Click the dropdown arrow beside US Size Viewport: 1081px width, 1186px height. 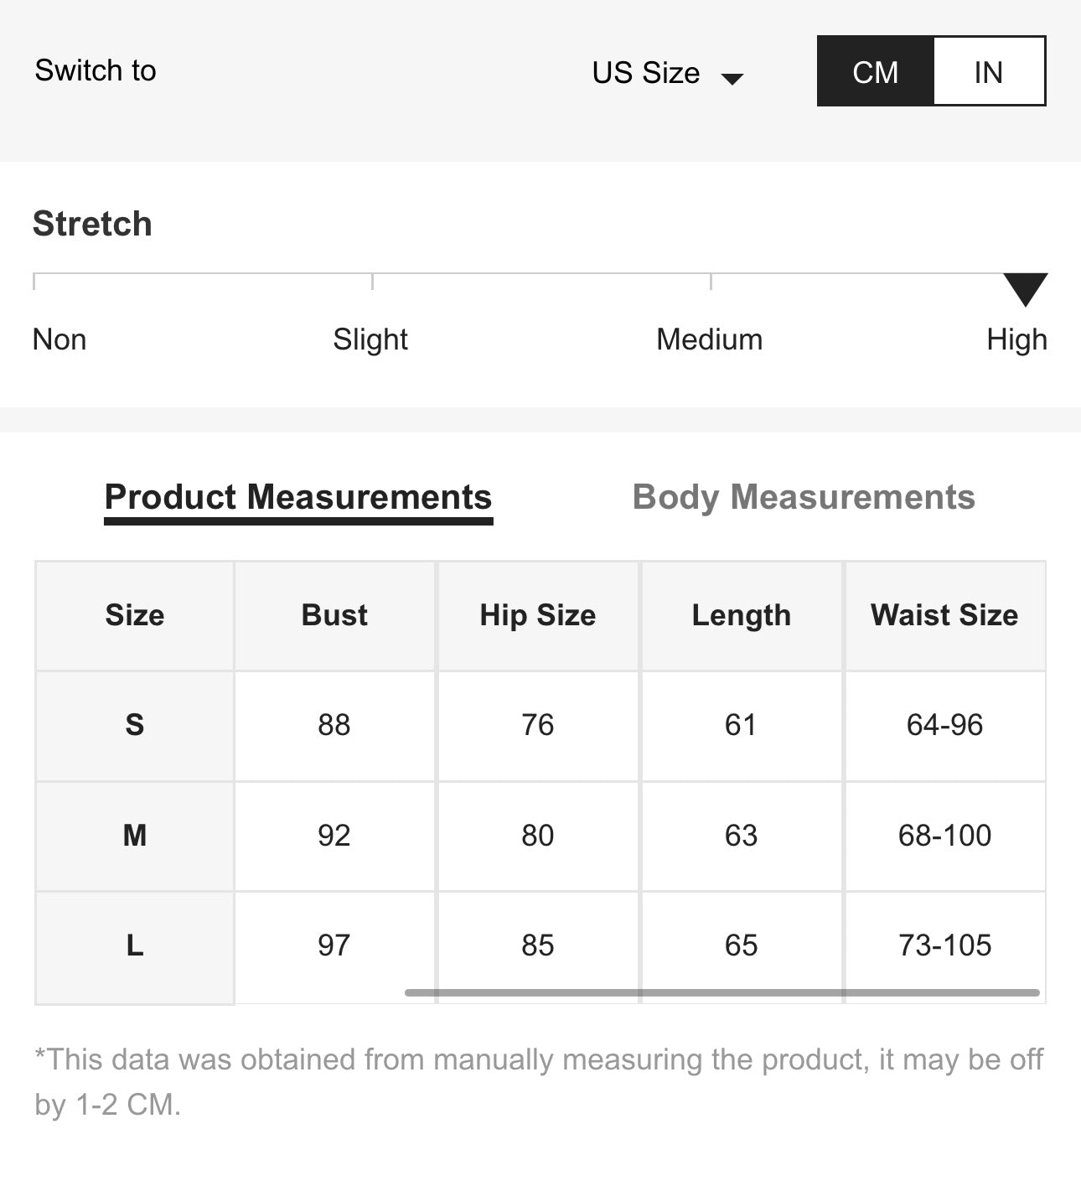[x=732, y=79]
